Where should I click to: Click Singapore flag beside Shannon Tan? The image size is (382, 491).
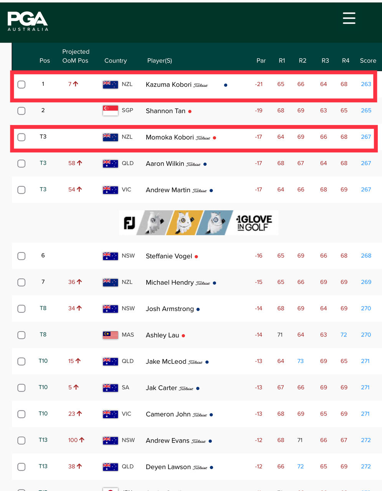pyautogui.click(x=110, y=110)
